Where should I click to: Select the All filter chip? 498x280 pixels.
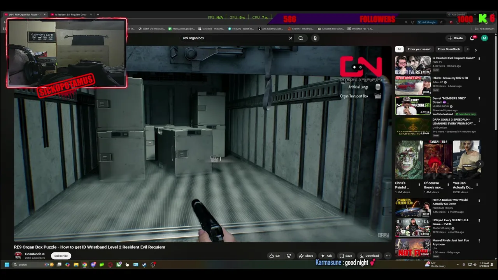[399, 49]
